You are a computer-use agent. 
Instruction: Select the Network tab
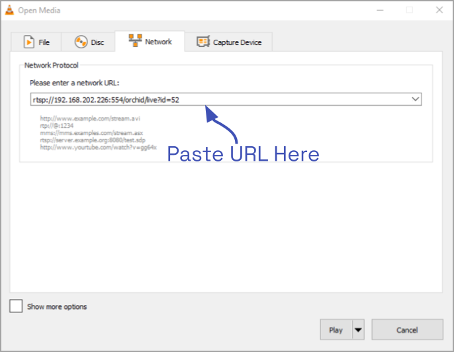(150, 42)
